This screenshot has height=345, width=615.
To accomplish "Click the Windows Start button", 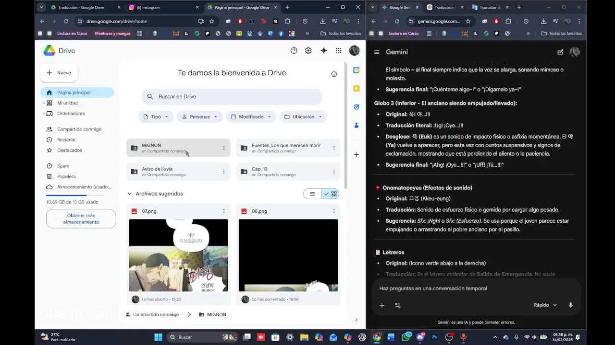I will click(158, 337).
